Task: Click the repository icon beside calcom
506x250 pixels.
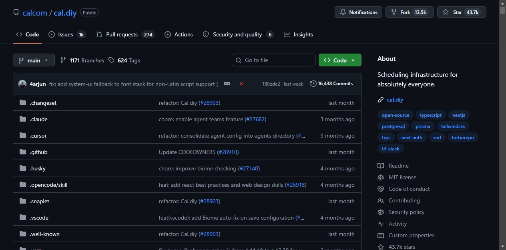Action: [16, 12]
